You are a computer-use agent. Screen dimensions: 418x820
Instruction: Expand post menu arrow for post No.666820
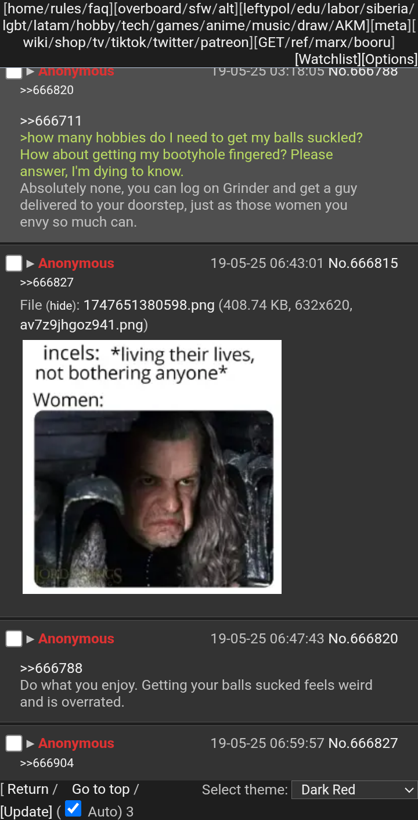[x=30, y=639]
